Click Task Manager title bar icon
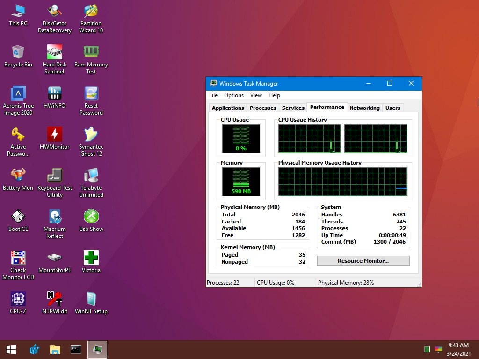This screenshot has height=359, width=479. [x=213, y=83]
